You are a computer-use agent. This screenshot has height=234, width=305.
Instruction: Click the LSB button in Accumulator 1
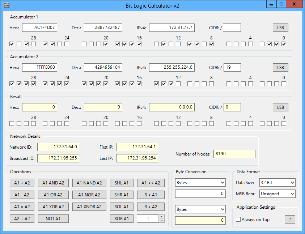[x=280, y=27]
